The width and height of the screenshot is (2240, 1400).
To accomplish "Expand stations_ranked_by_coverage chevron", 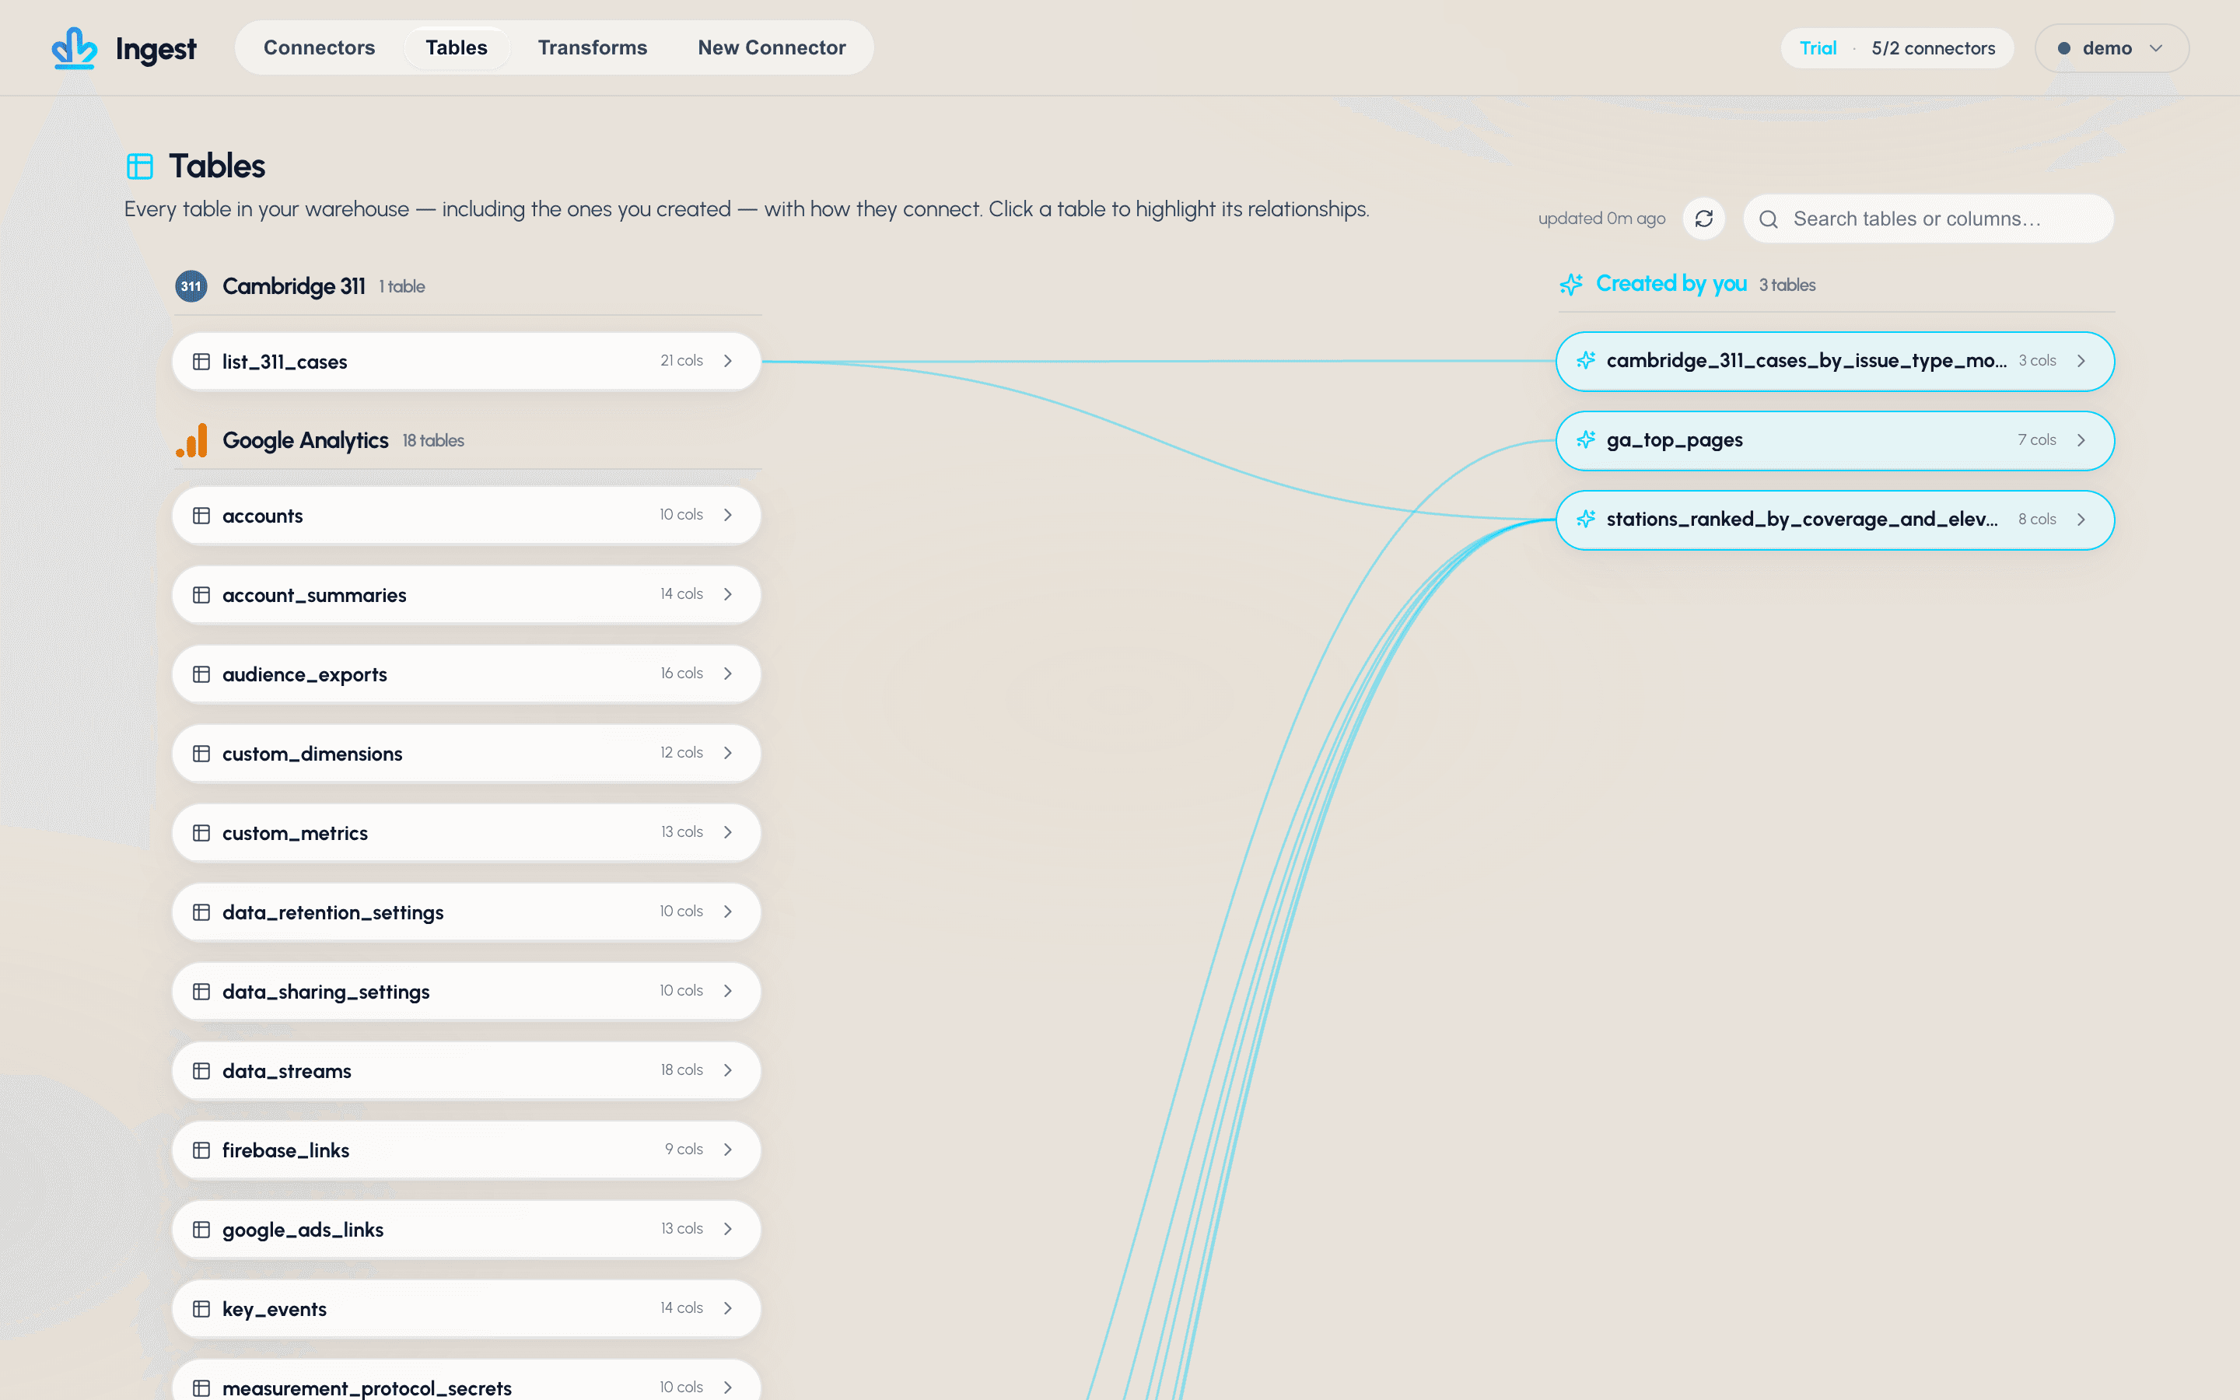I will pyautogui.click(x=2081, y=520).
